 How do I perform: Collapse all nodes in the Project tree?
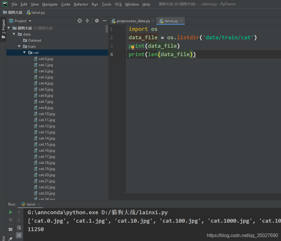point(87,21)
